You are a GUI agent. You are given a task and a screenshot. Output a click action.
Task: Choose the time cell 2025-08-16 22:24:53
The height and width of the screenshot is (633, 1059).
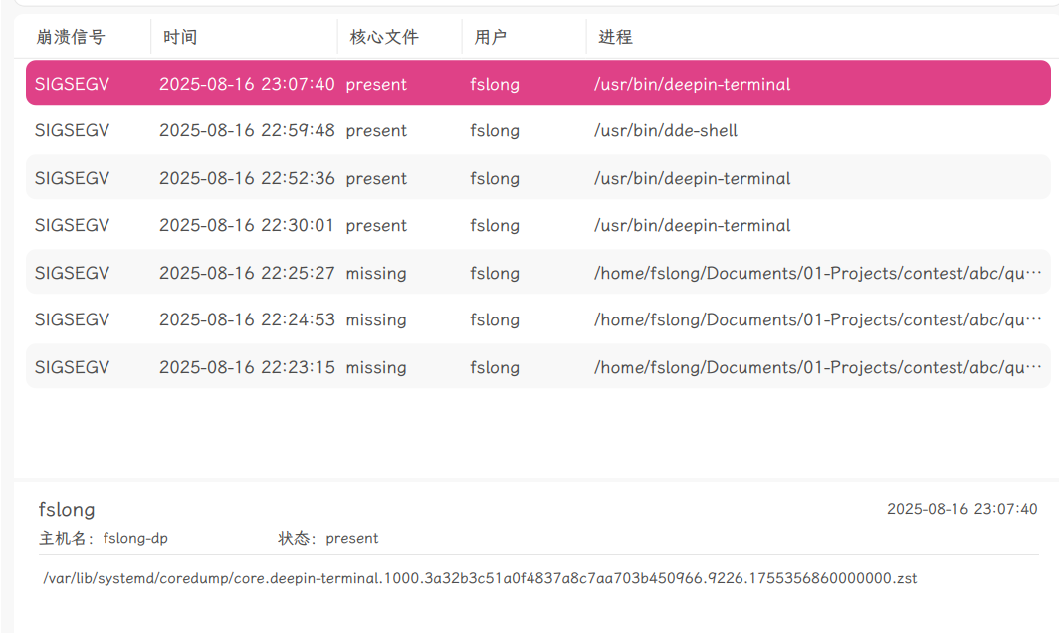coord(247,319)
